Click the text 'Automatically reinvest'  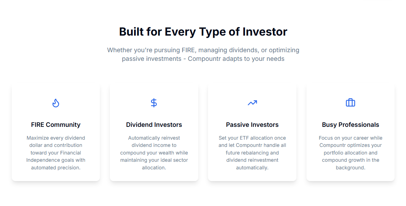click(154, 138)
